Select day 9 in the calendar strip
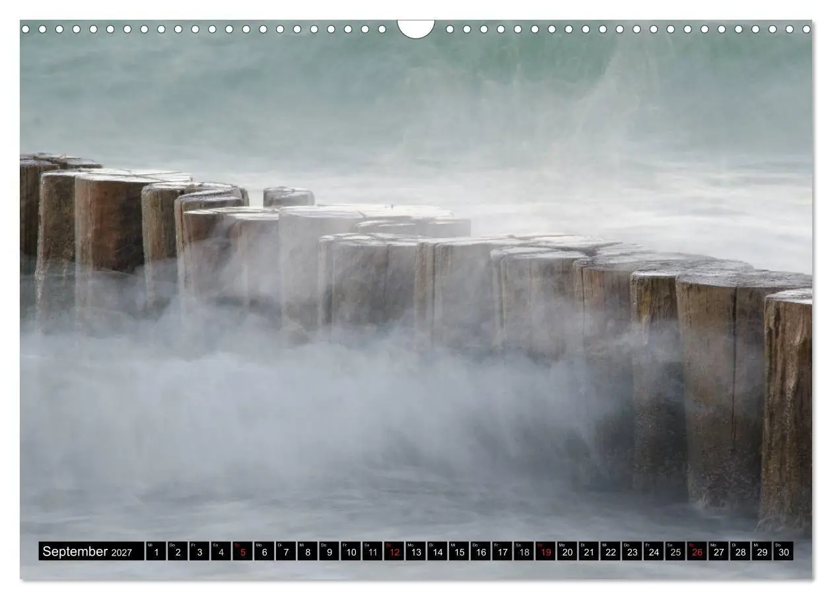 (x=329, y=552)
